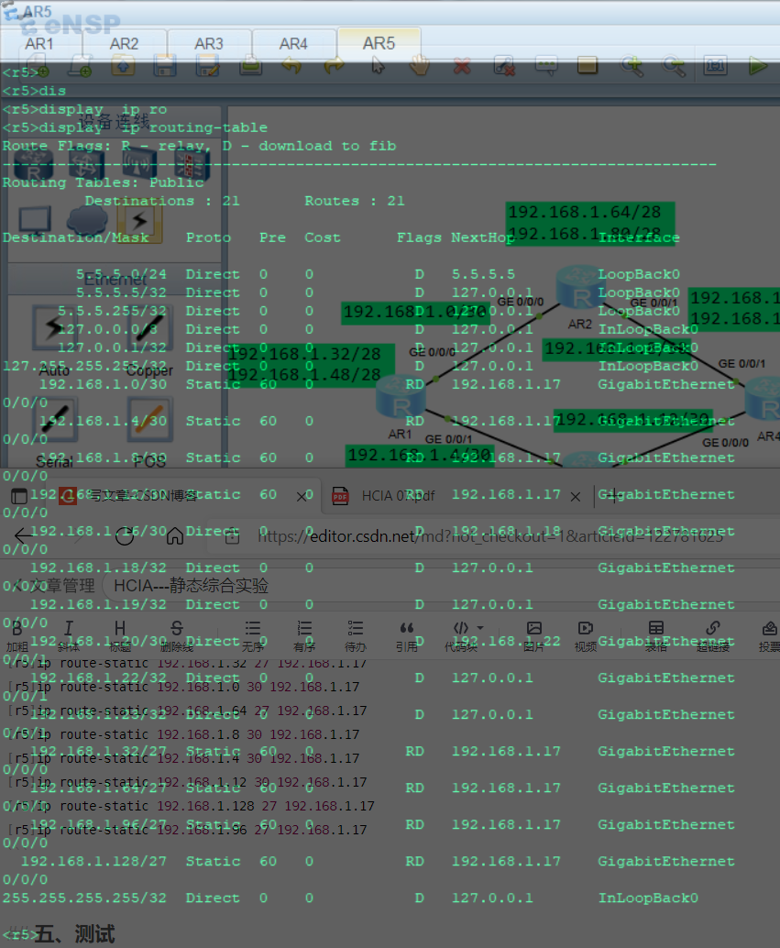Expand the code block (代码块) dropdown arrow
Viewport: 780px width, 948px height.
(480, 627)
